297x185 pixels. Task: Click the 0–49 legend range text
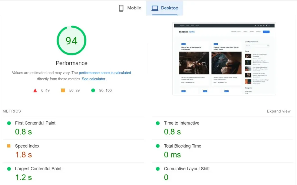(46, 90)
